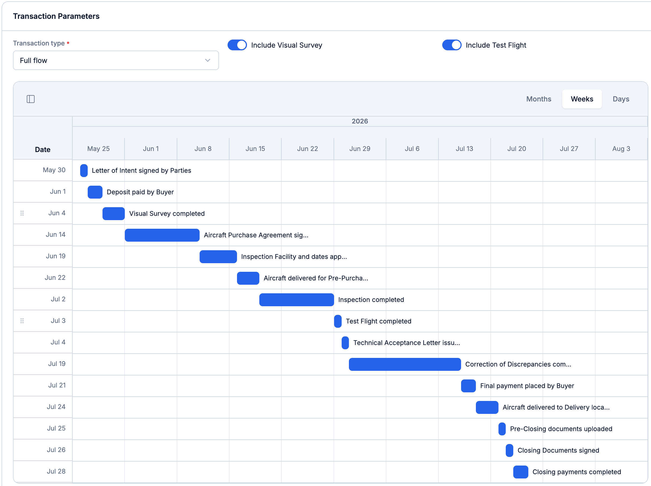Switch timeline view to Months
Screen dimensions: 651x486
pyautogui.click(x=539, y=99)
